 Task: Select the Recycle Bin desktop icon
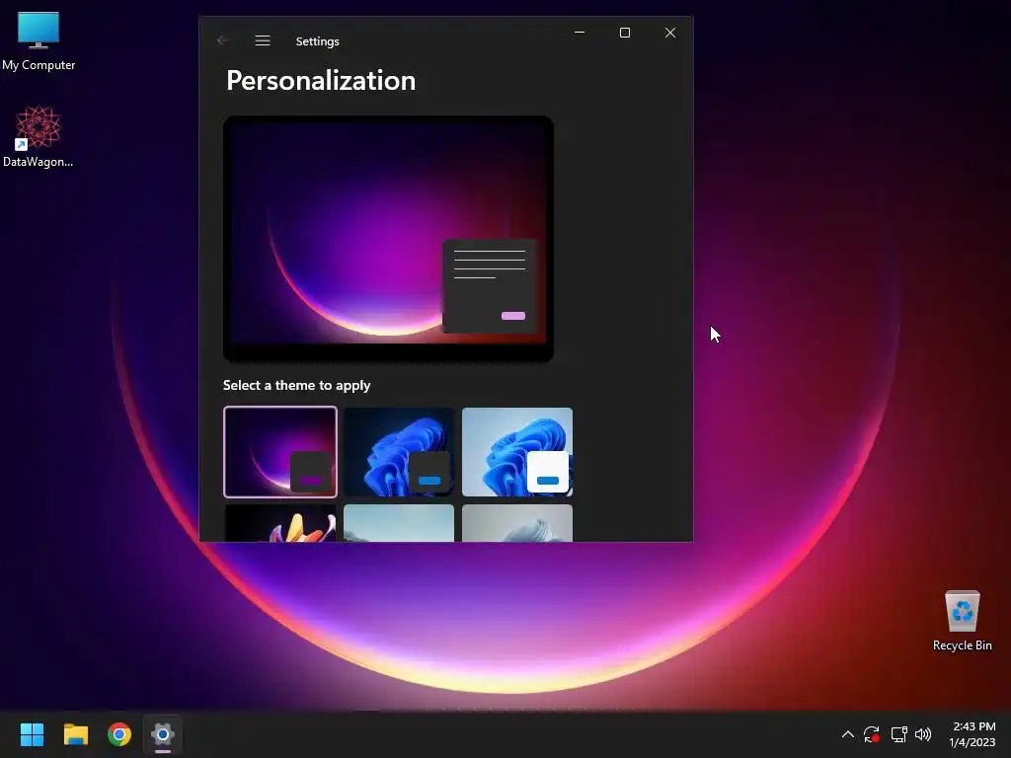click(962, 621)
